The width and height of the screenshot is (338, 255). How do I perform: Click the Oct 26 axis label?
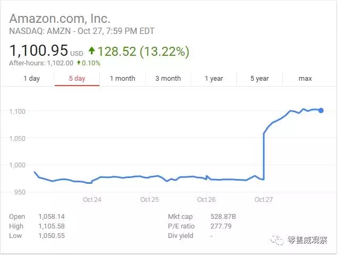(206, 200)
